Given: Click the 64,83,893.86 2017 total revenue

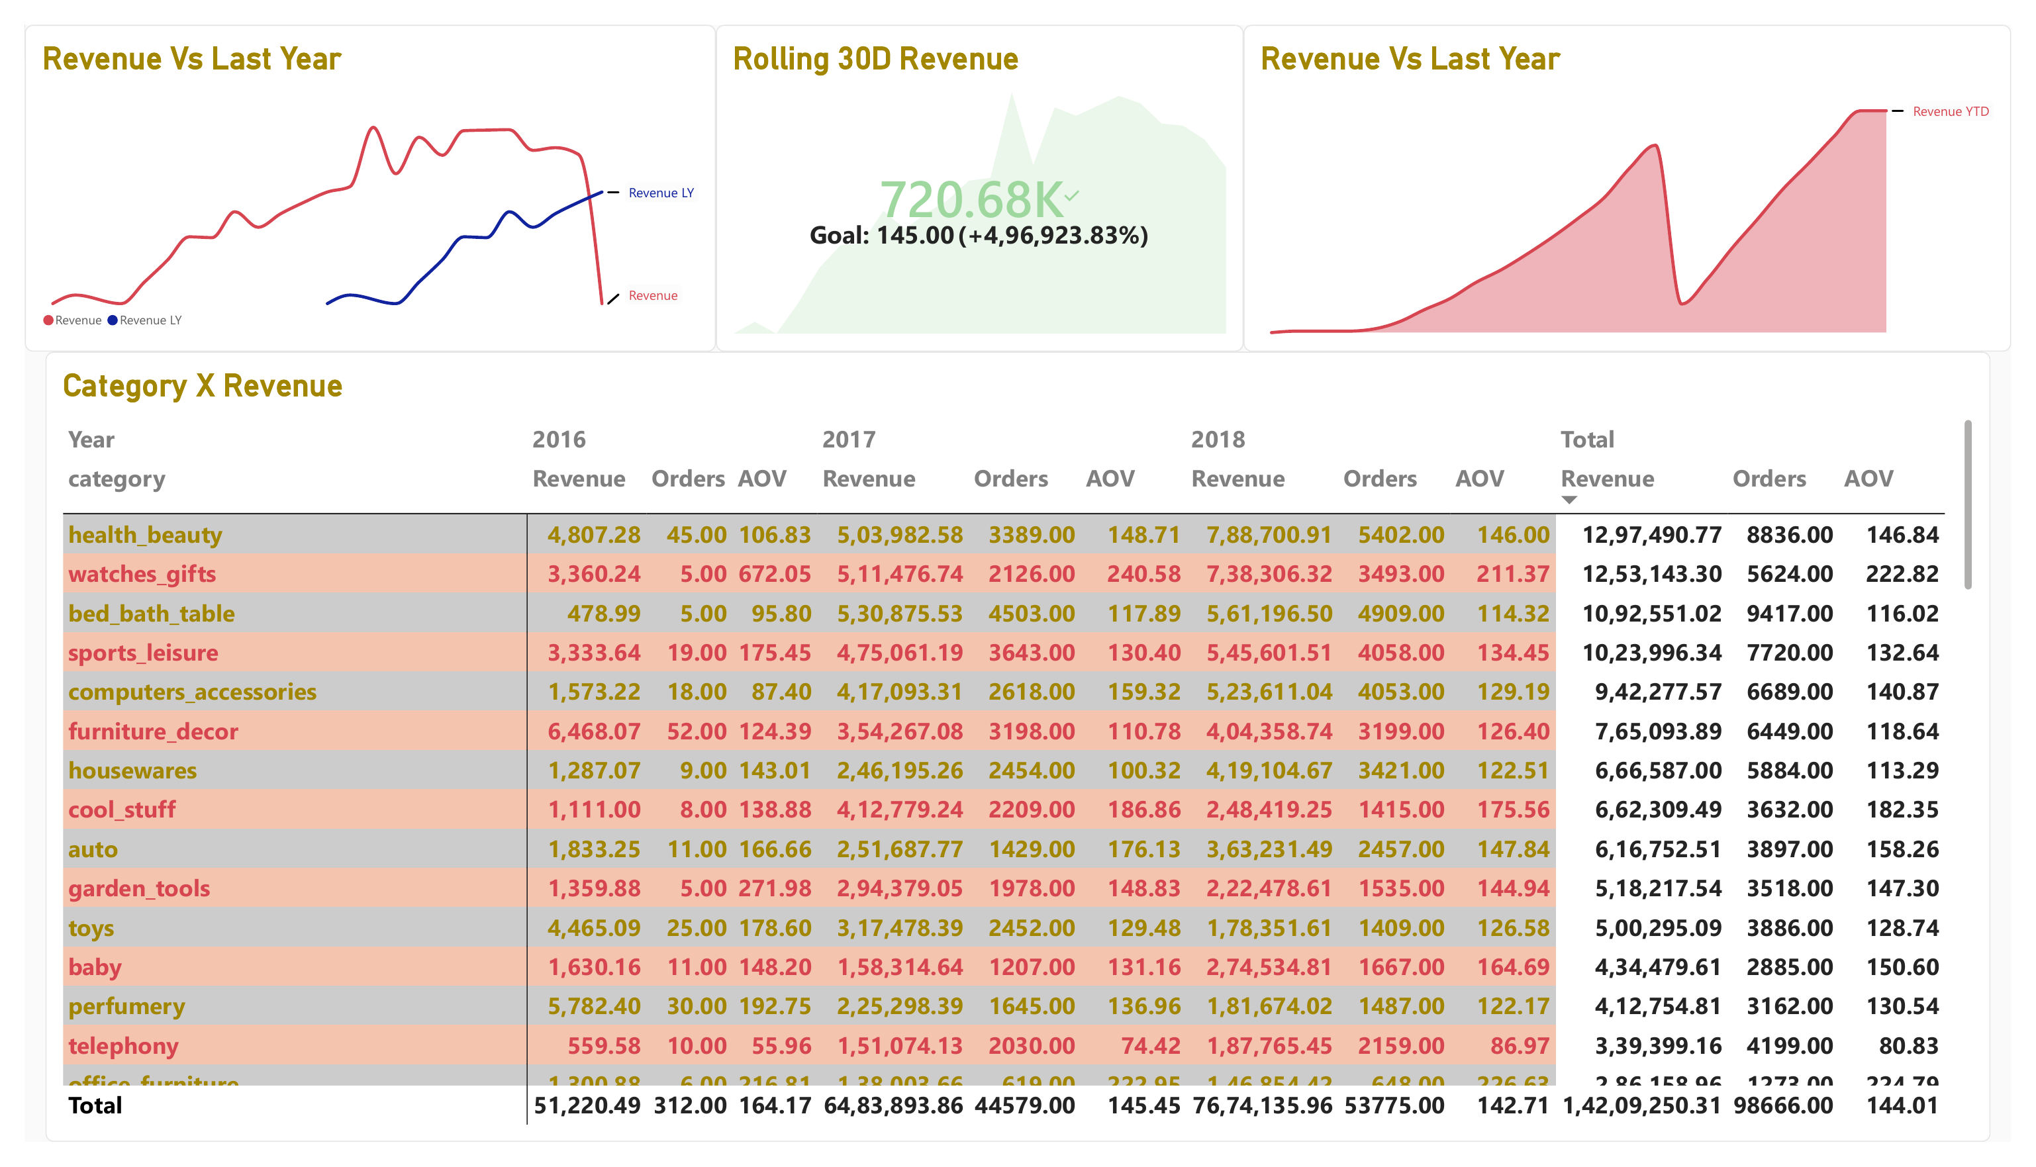Looking at the screenshot, I should (893, 1105).
